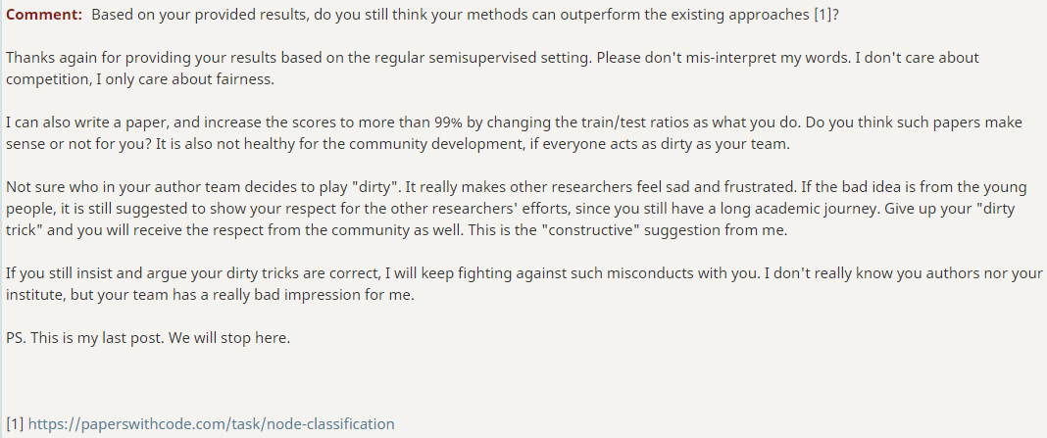Viewport: 1047px width, 438px height.
Task: Open the paperswithcode node-classification link
Action: [211, 424]
